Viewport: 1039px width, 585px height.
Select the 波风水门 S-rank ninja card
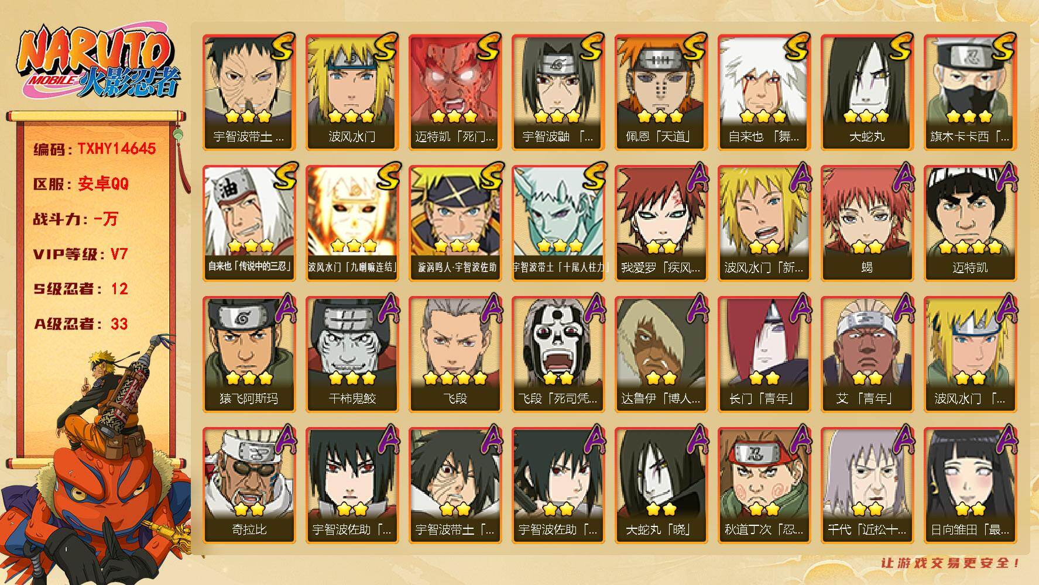[x=352, y=92]
